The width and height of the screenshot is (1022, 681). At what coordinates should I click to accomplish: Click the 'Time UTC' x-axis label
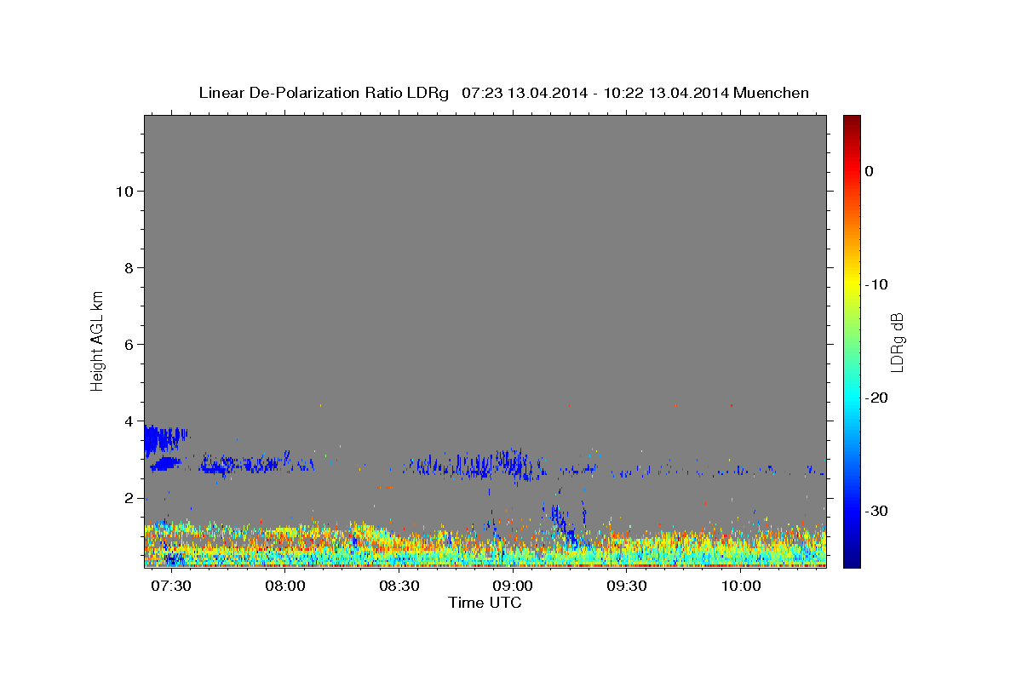coord(485,603)
